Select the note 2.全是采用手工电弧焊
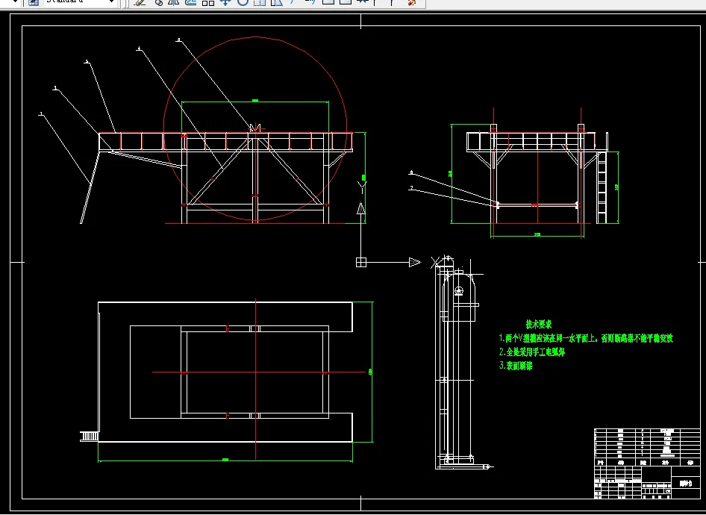Screen dimensions: 706x515 tap(532, 352)
